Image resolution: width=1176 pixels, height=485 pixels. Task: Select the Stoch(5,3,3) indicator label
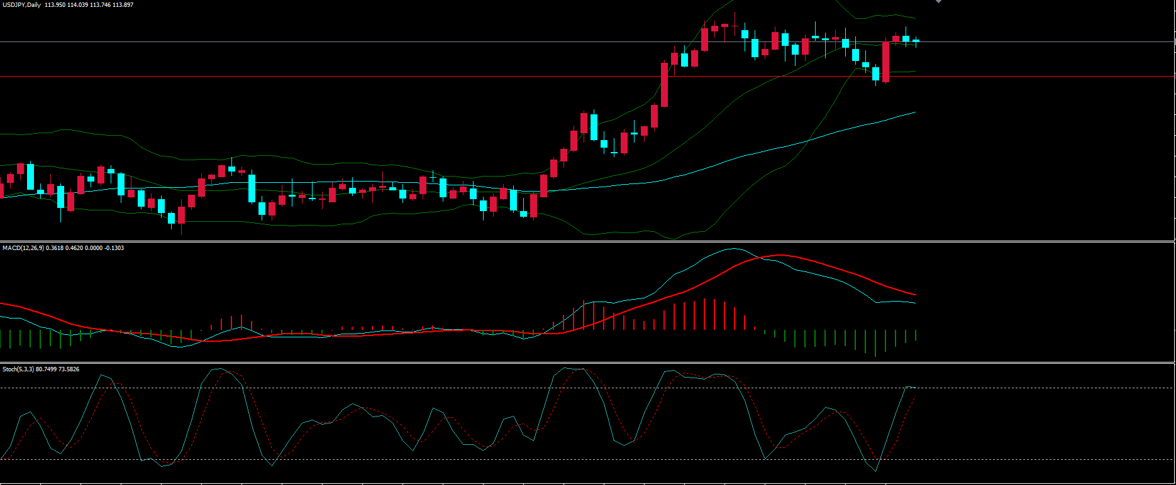18,369
